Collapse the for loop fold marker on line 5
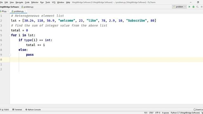The width and height of the screenshot is (203, 114). [x=10, y=35]
